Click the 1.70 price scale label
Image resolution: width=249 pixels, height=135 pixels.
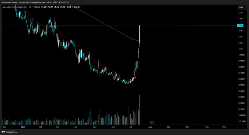tap(241, 13)
